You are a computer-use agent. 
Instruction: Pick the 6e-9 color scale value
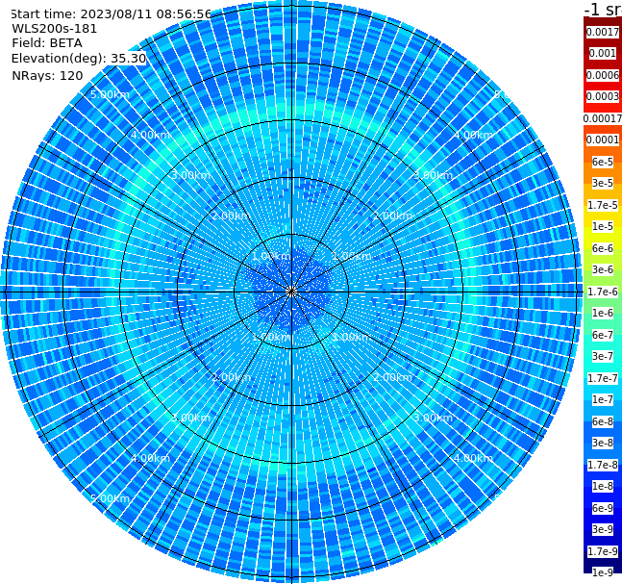[x=603, y=508]
